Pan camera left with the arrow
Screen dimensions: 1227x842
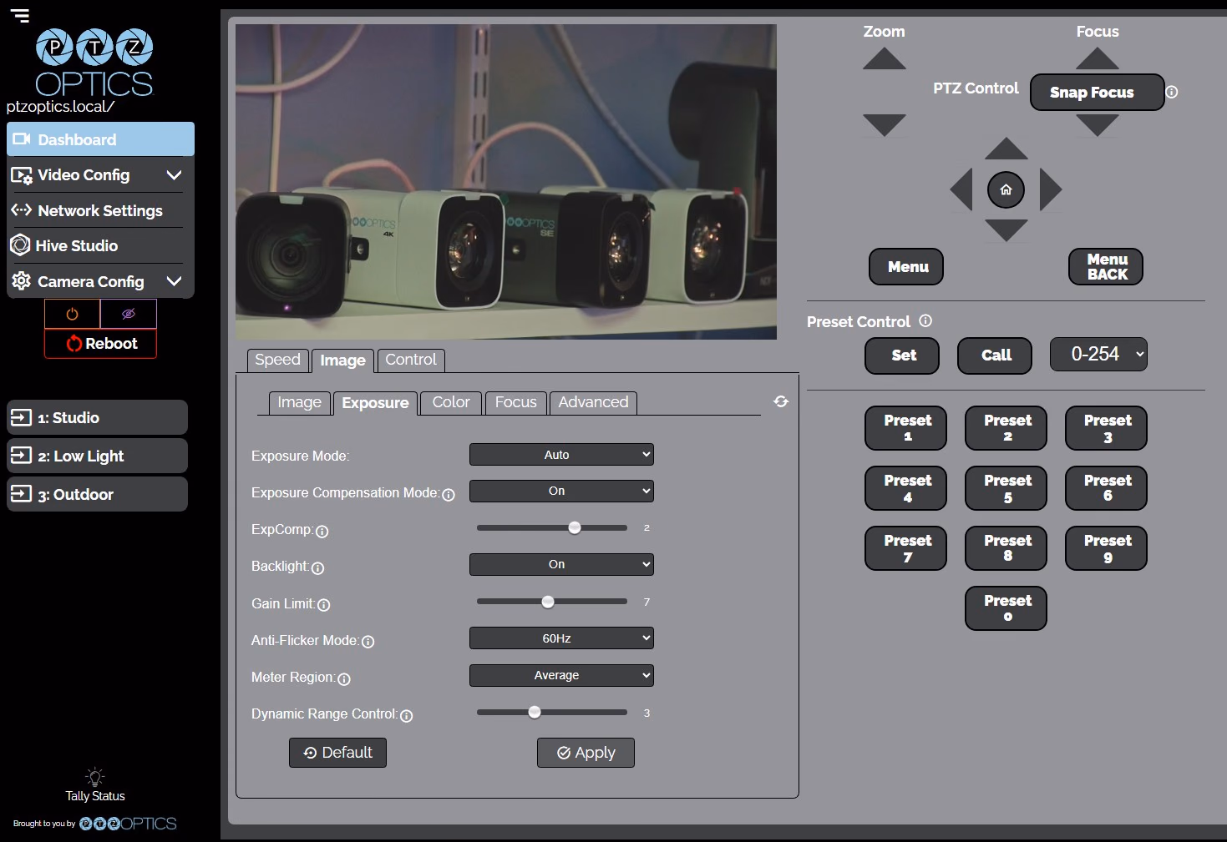961,189
